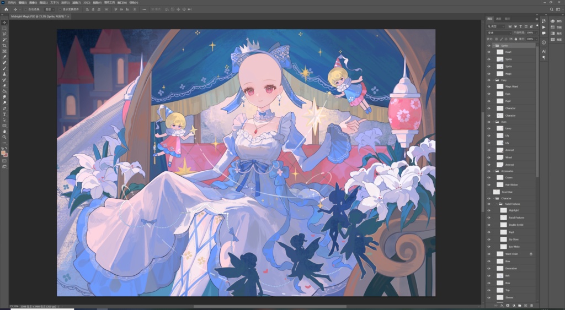This screenshot has width=565, height=310.
Task: Select the Pen tool
Action: click(4, 108)
